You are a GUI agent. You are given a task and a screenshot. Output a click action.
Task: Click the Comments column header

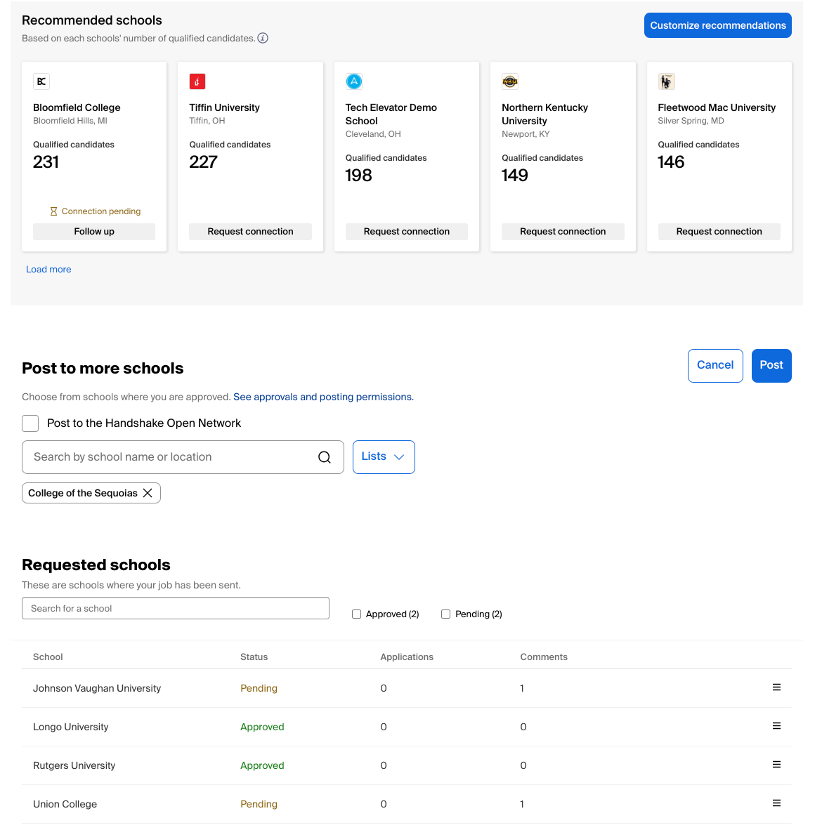(x=544, y=657)
